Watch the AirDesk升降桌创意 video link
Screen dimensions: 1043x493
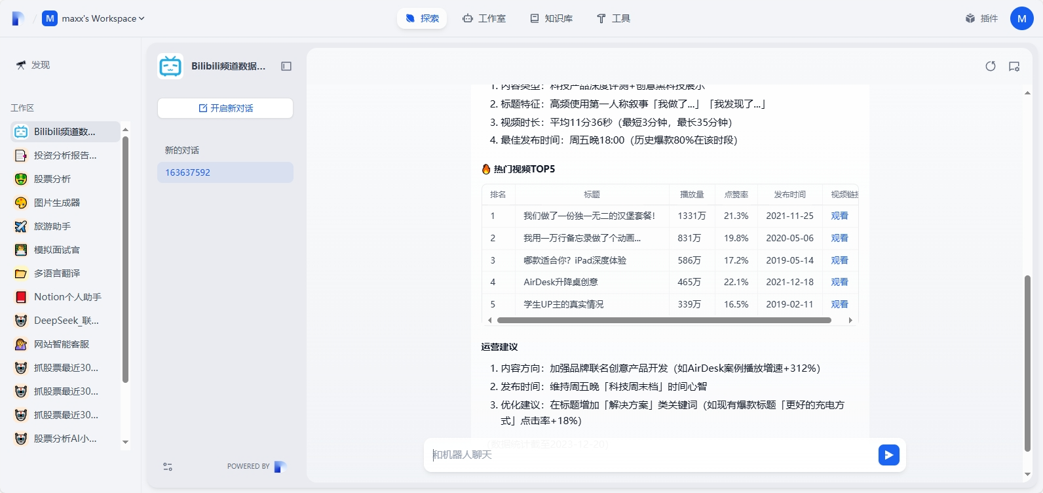tap(839, 282)
